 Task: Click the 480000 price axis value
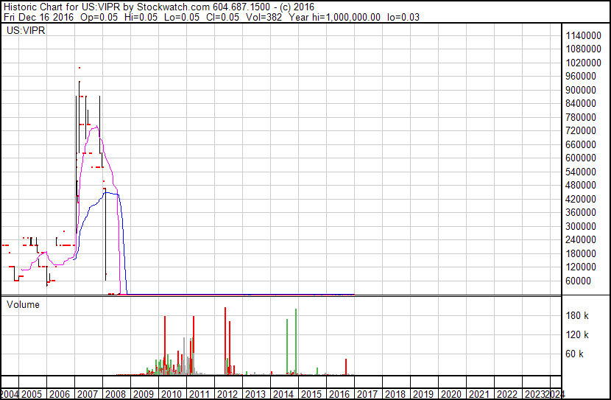[581, 185]
